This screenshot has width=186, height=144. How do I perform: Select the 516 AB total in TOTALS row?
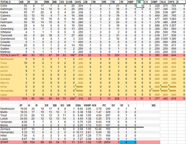24,99
